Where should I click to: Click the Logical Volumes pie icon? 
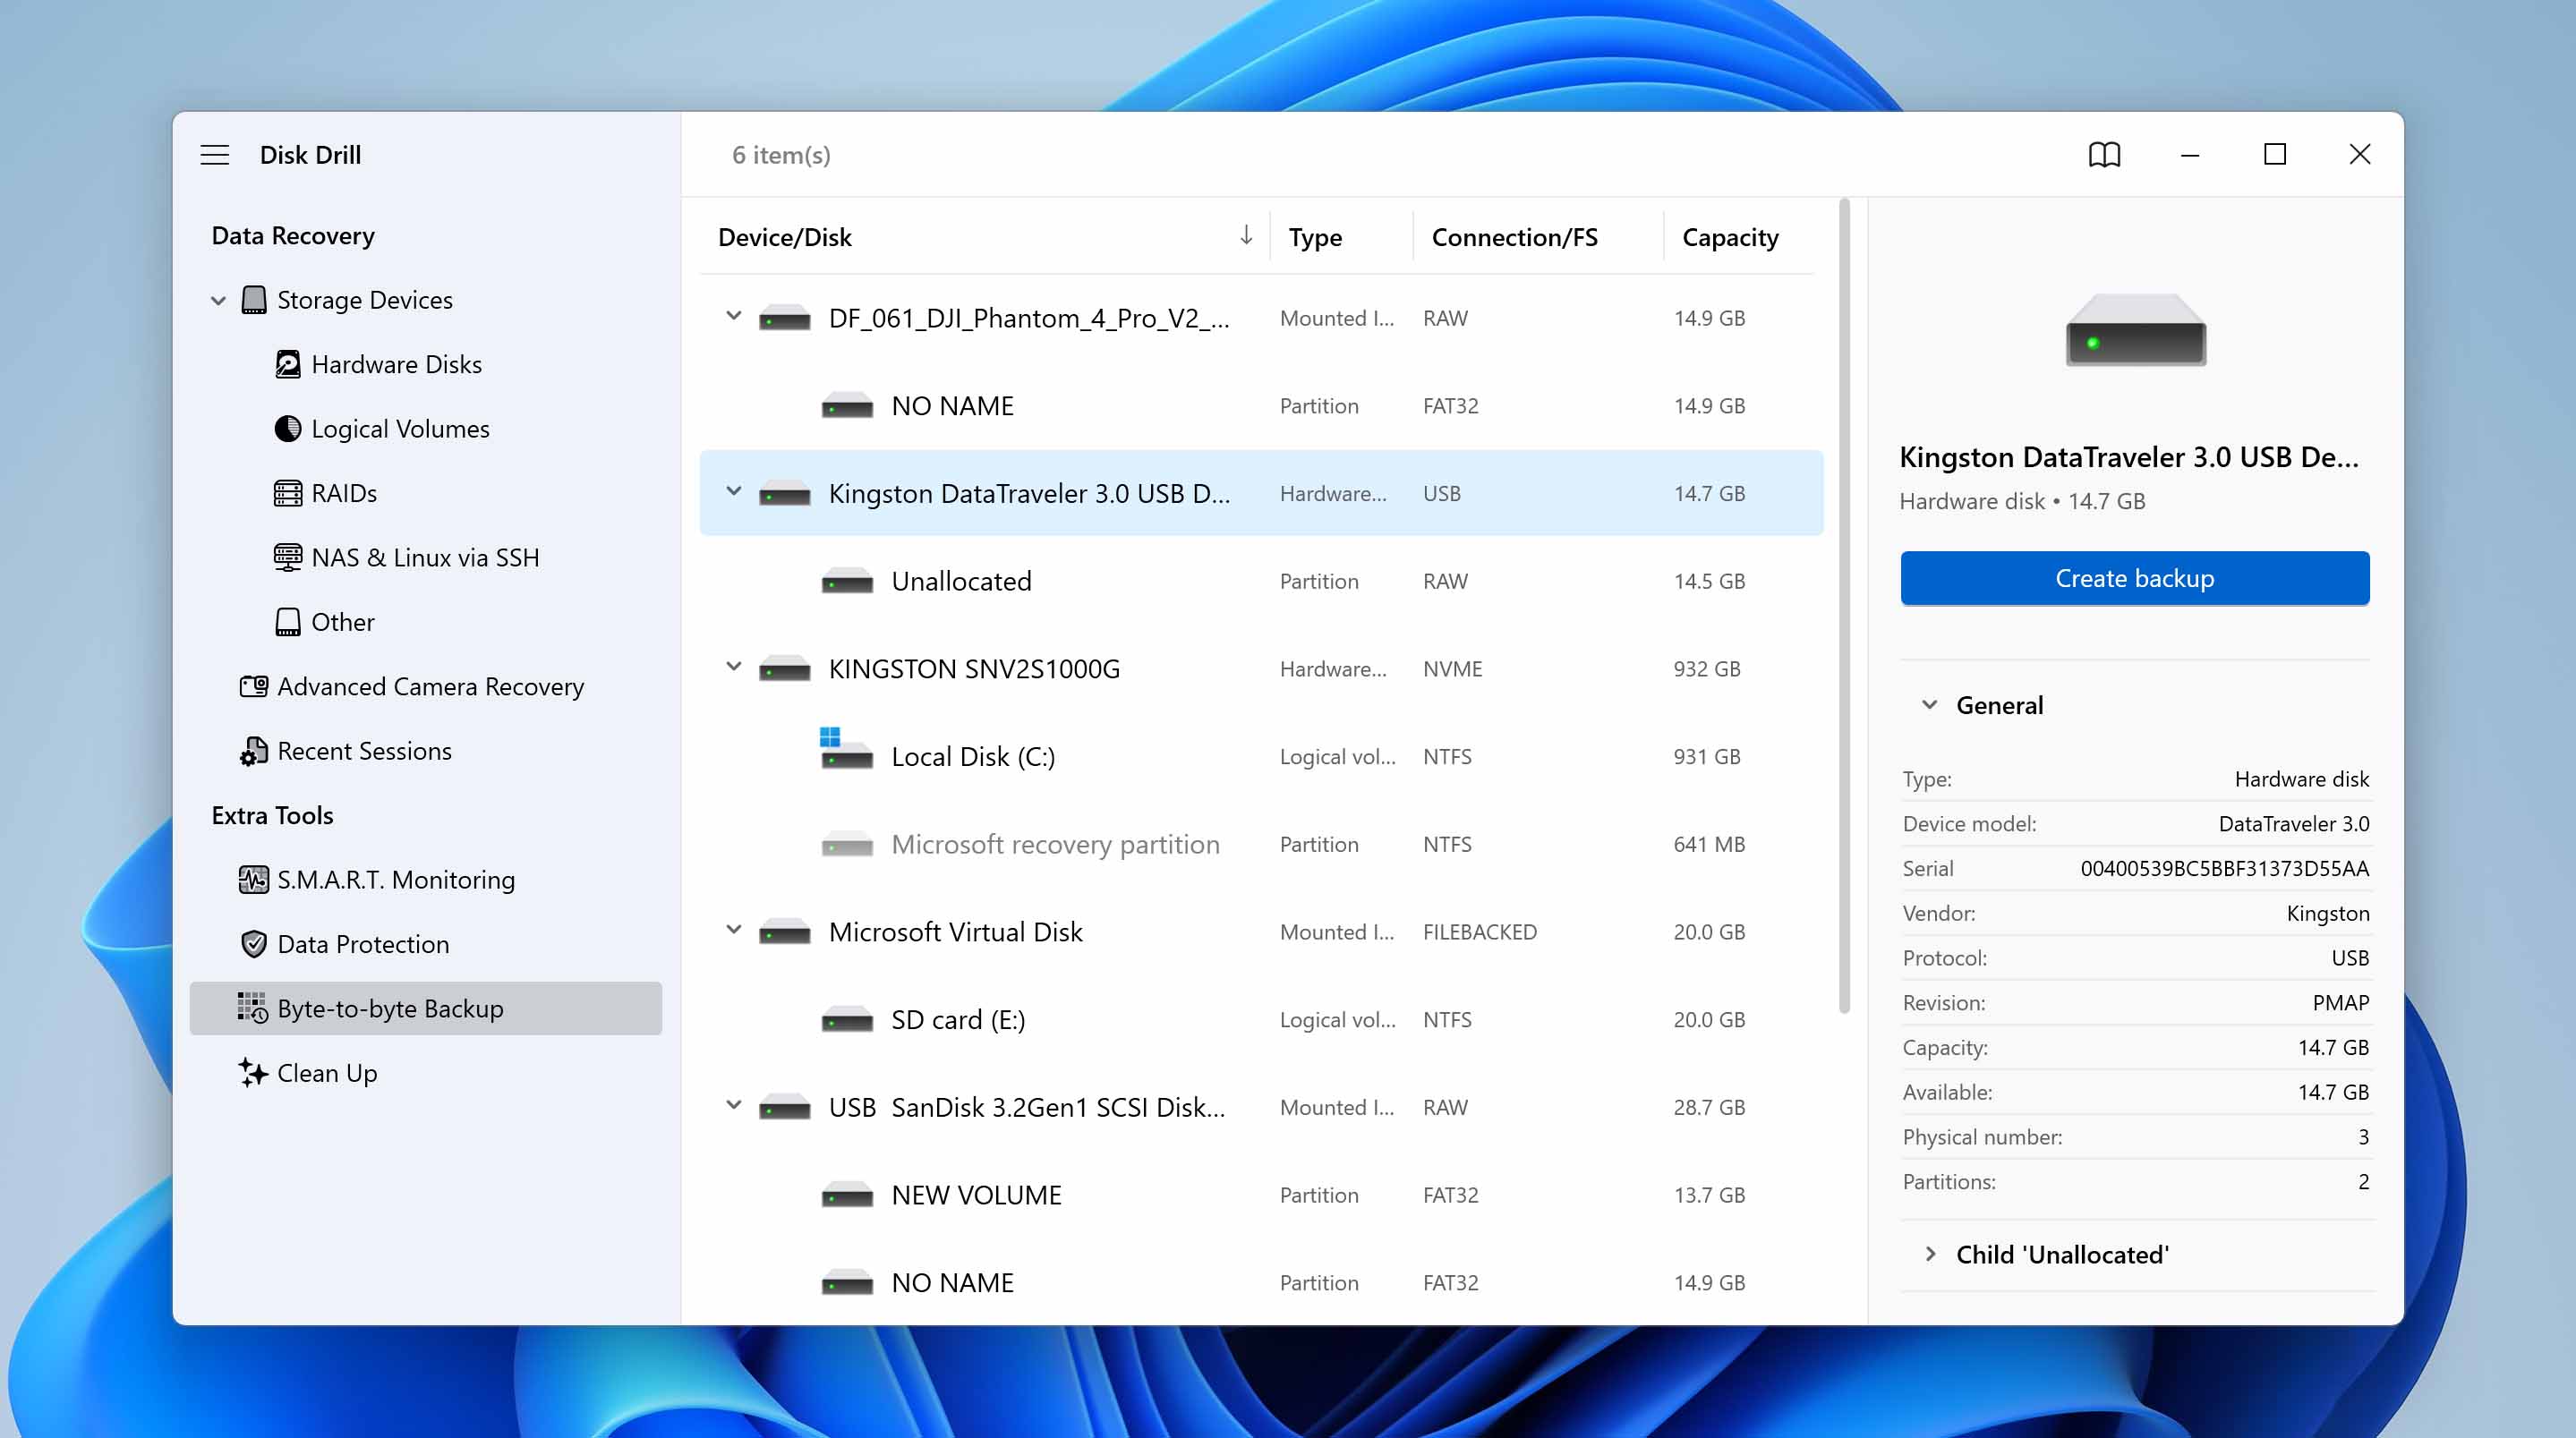[288, 429]
